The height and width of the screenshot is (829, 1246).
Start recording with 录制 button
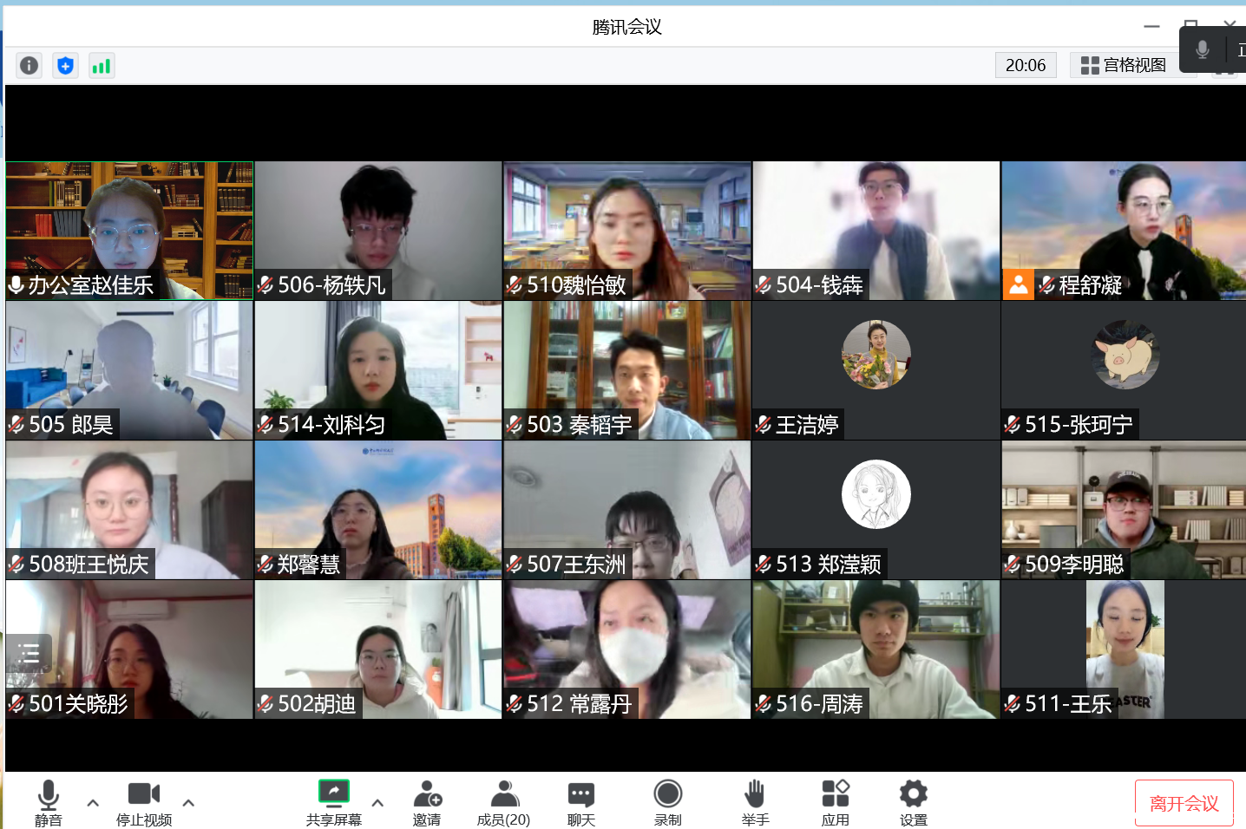tap(667, 803)
